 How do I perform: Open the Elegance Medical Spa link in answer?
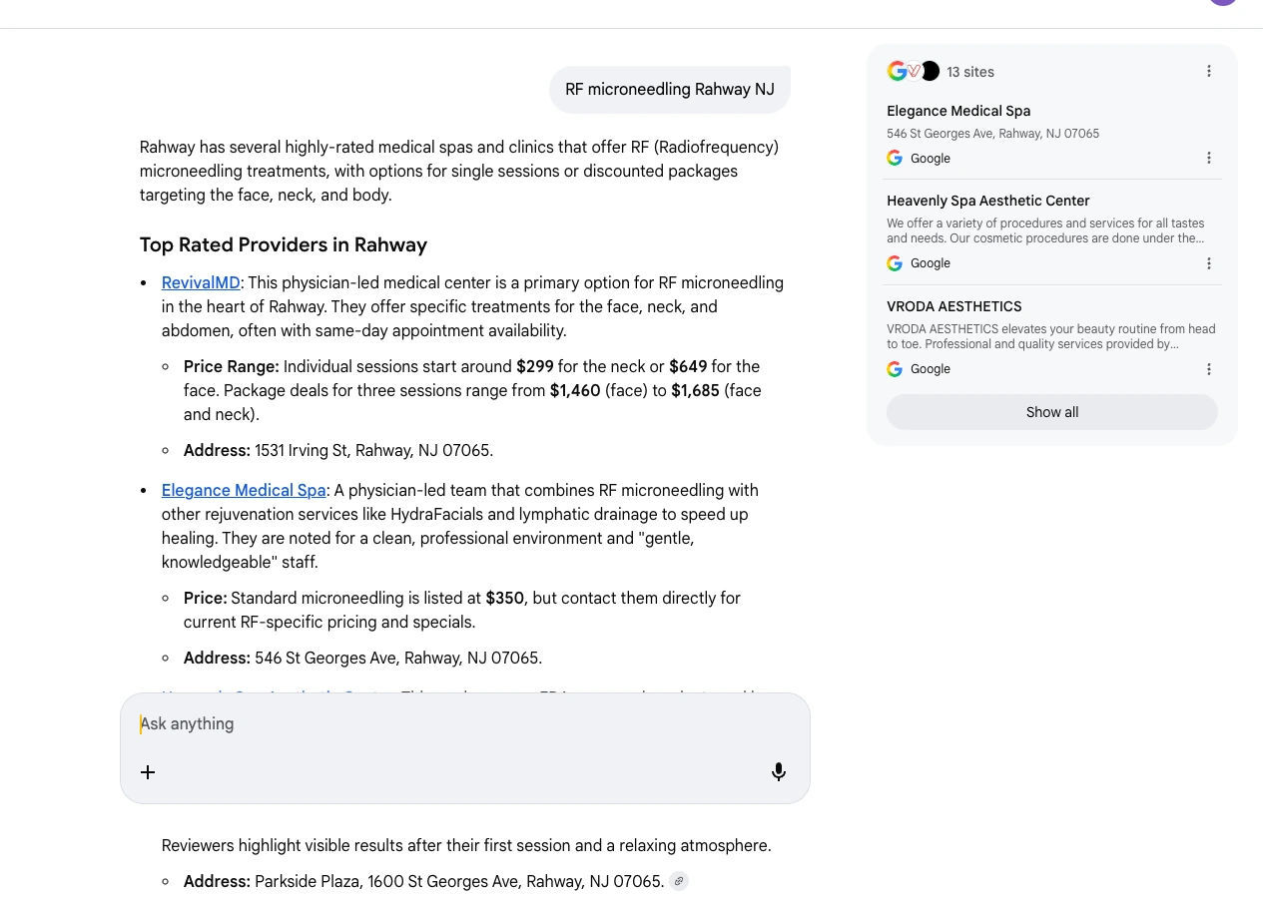[244, 490]
